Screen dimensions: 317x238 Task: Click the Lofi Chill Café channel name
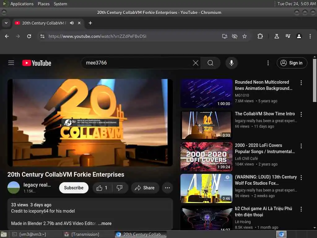246,158
